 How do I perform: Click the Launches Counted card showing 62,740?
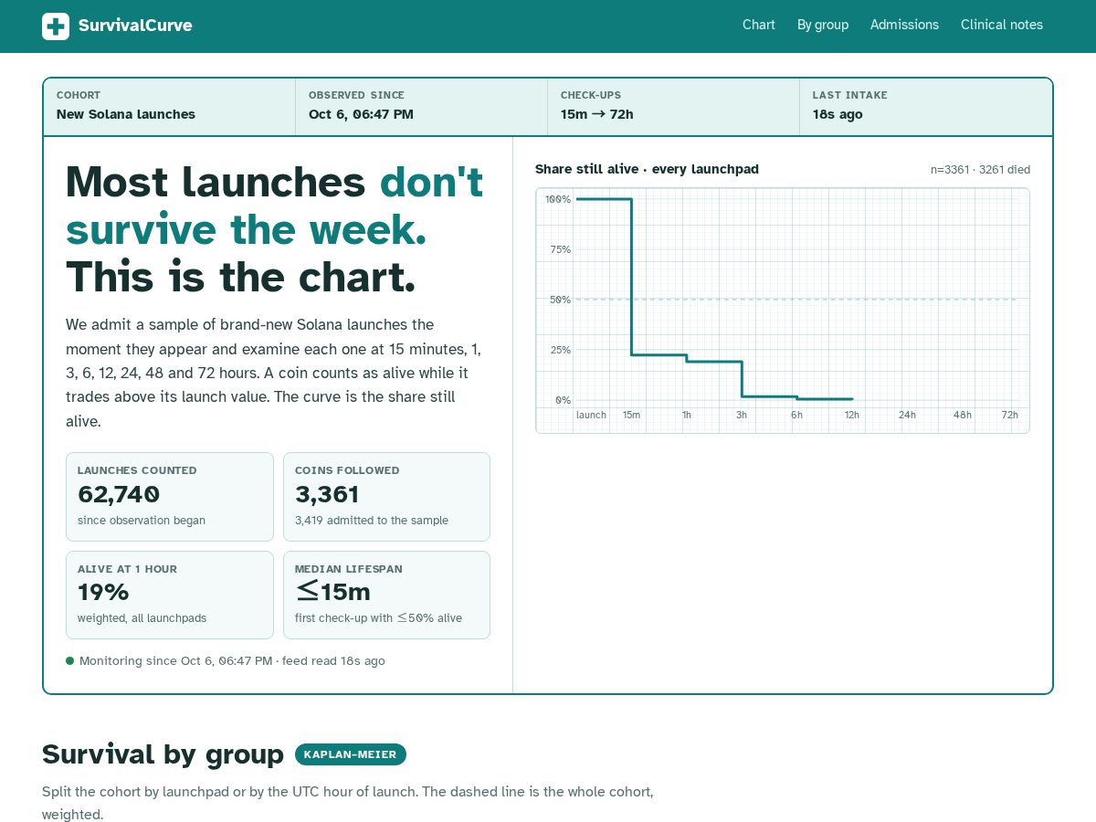point(170,497)
